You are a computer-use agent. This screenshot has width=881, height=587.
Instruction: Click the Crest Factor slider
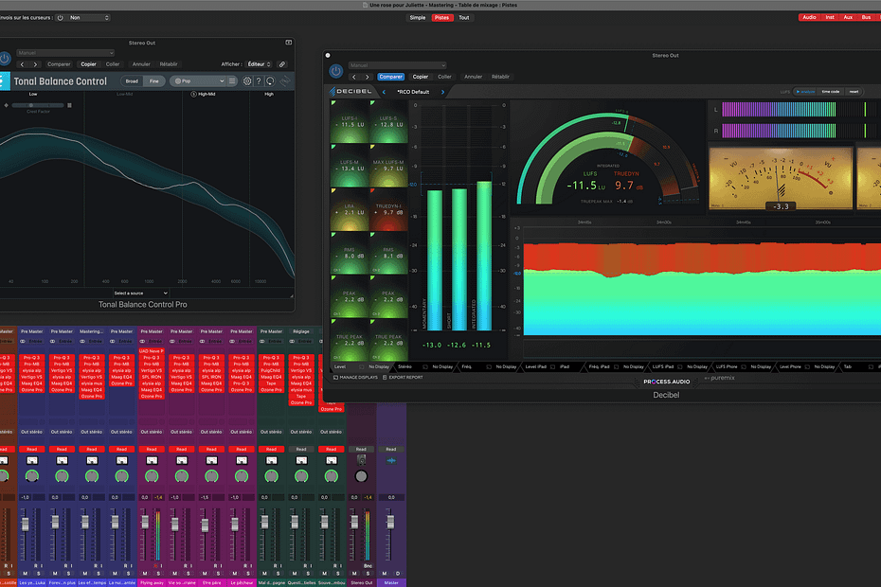coord(38,105)
